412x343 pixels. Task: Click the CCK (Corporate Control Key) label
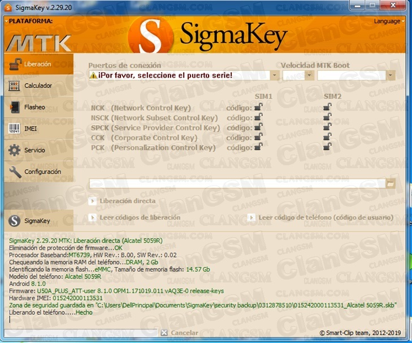(x=144, y=138)
